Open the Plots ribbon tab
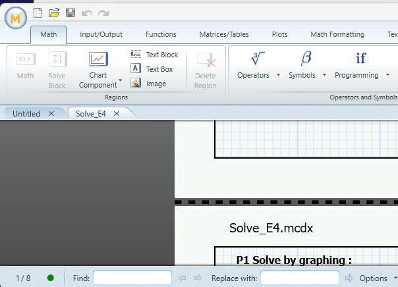The image size is (398, 287). 279,34
